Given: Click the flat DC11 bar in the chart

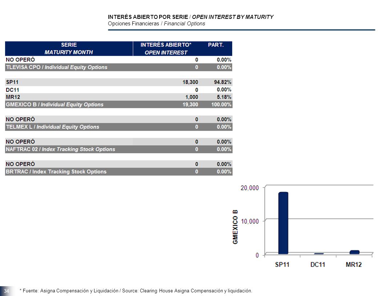Looking at the screenshot, I should click(x=319, y=254).
